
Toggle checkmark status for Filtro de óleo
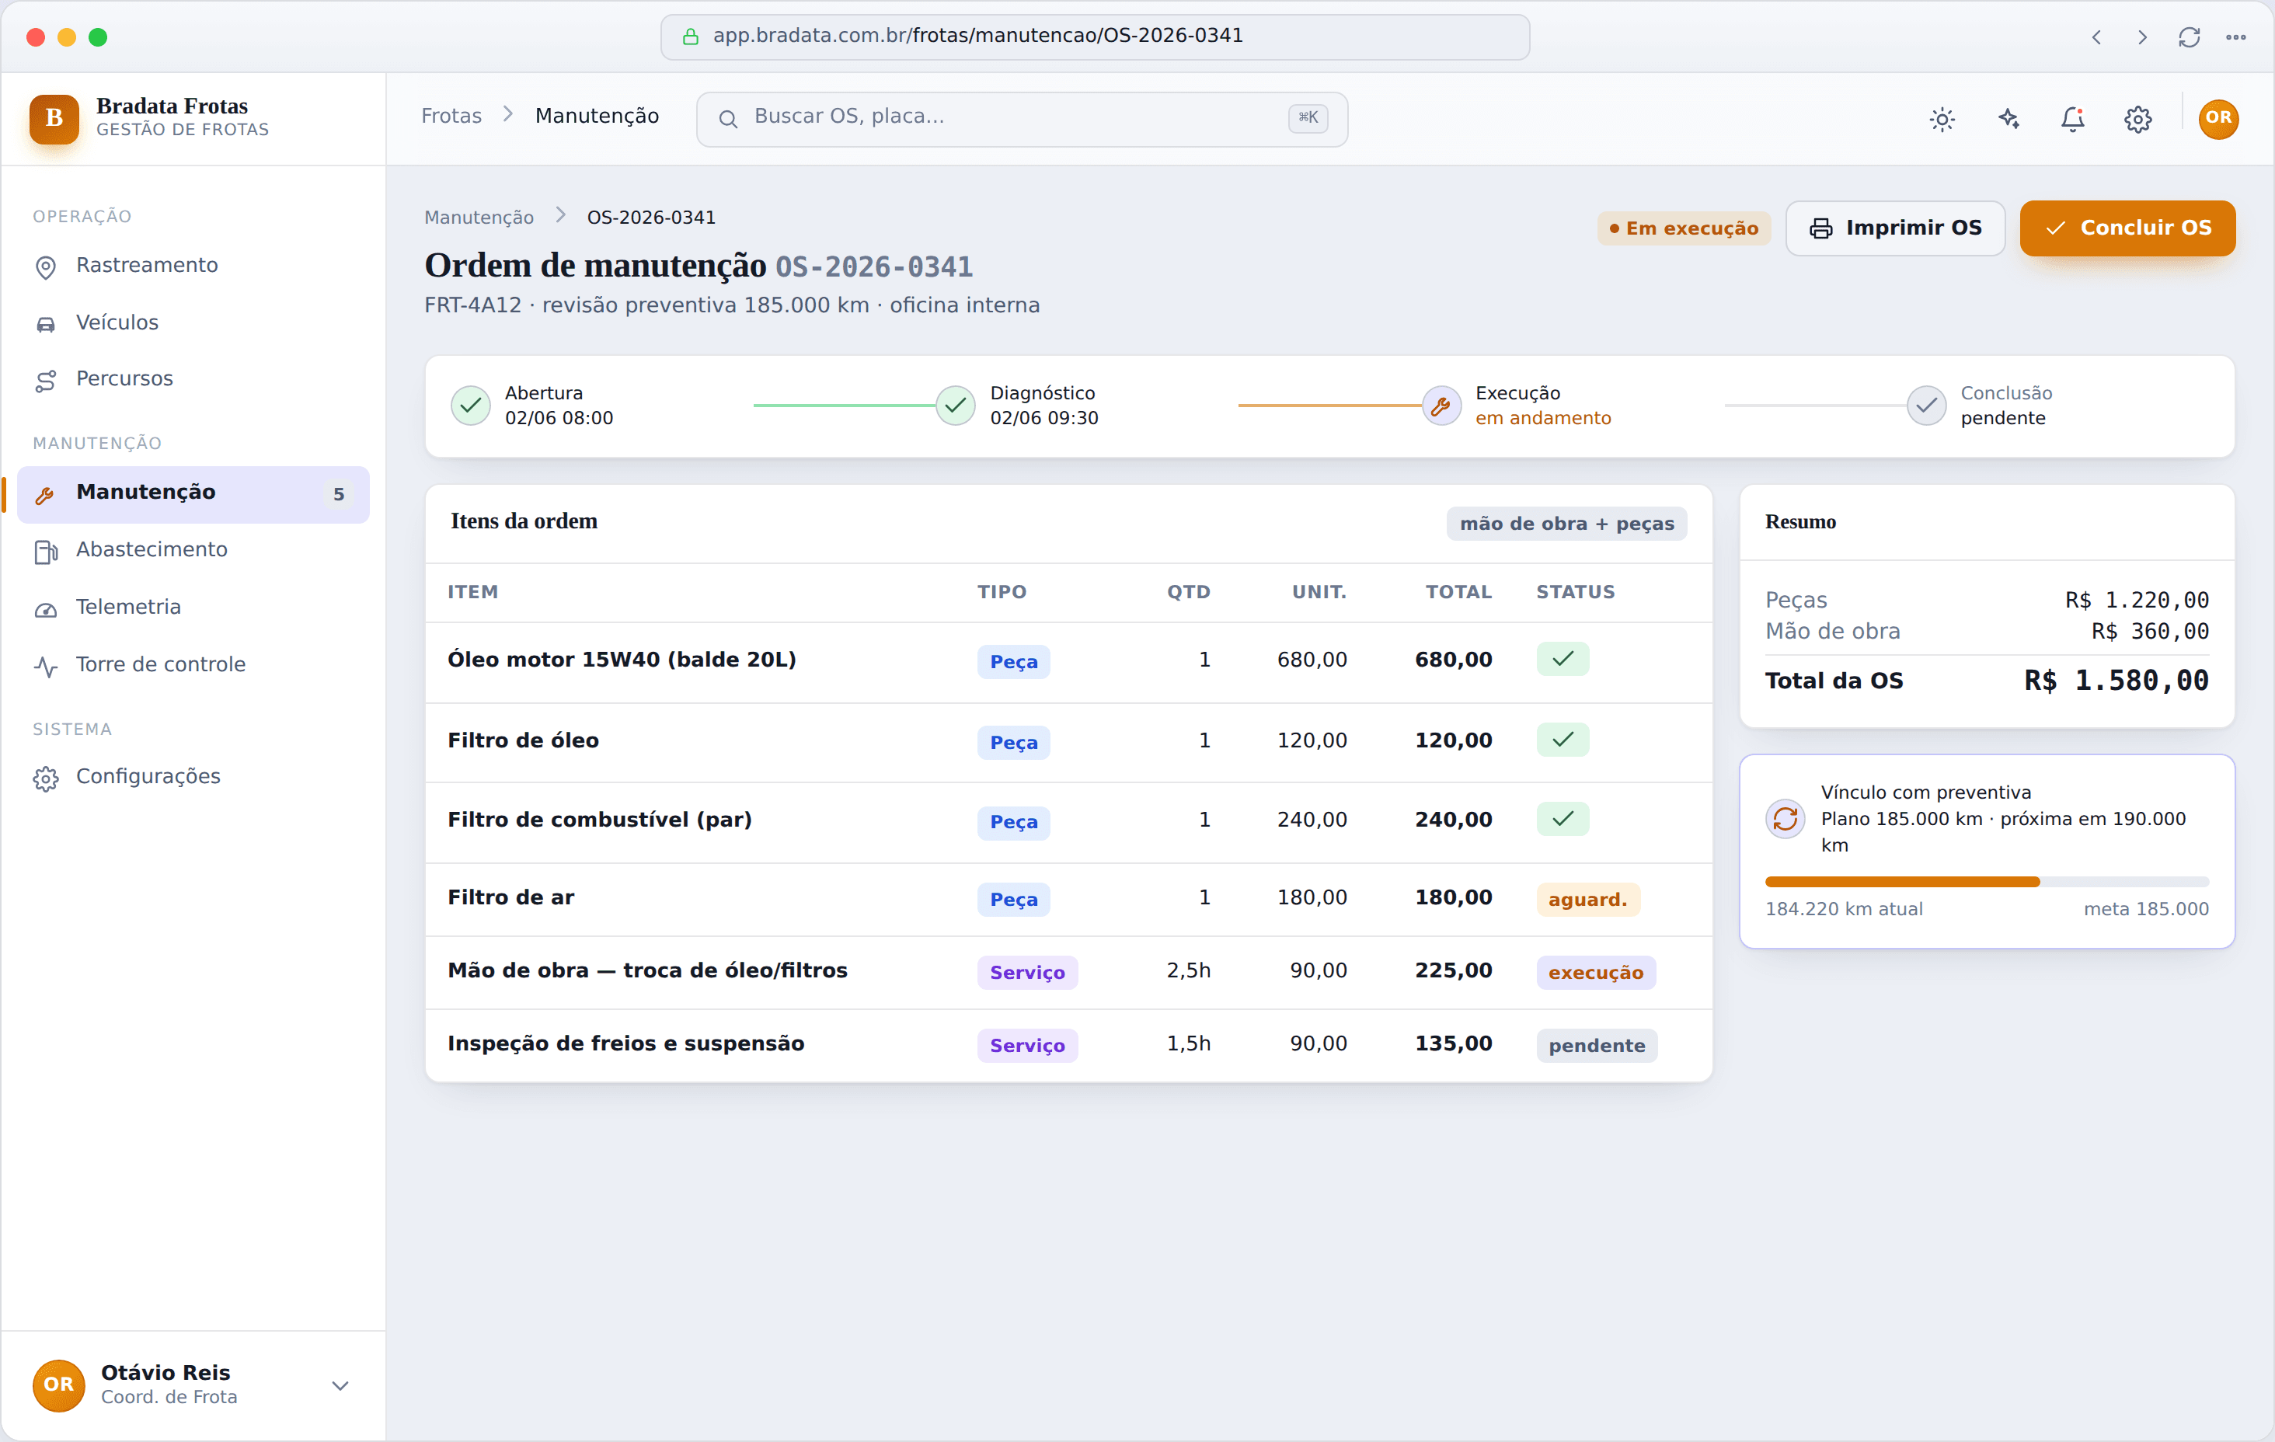(x=1563, y=740)
